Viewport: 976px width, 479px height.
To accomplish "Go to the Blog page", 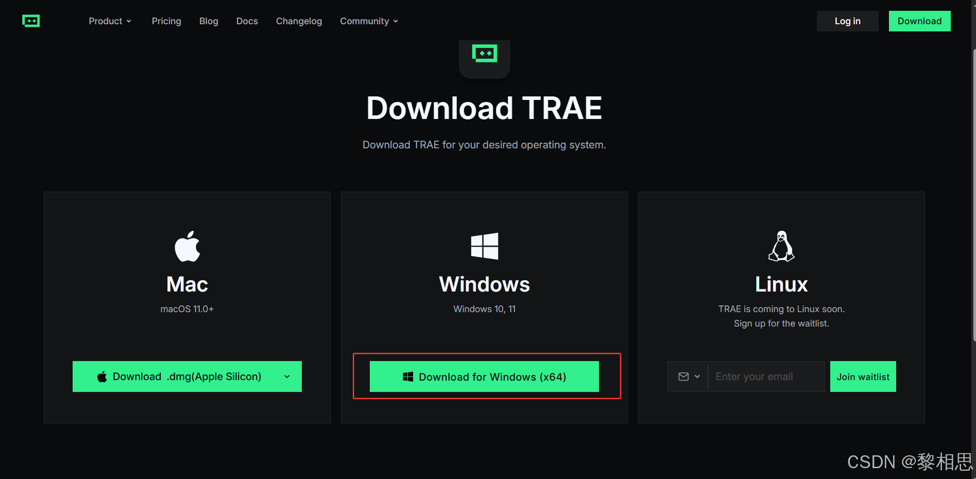I will click(x=209, y=21).
